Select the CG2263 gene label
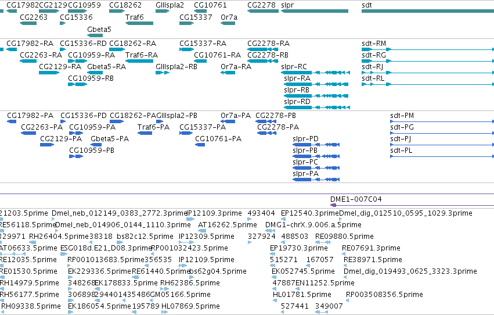 tap(34, 17)
